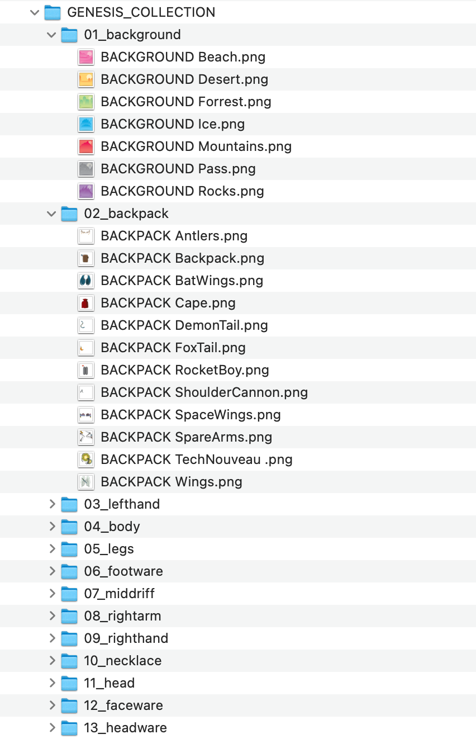Select the 10_necklace folder name
The height and width of the screenshot is (739, 476).
pos(123,661)
